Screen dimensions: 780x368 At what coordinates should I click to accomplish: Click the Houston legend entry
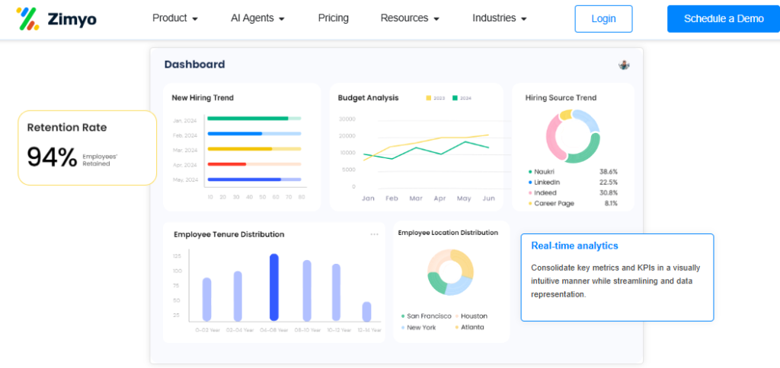pyautogui.click(x=471, y=316)
